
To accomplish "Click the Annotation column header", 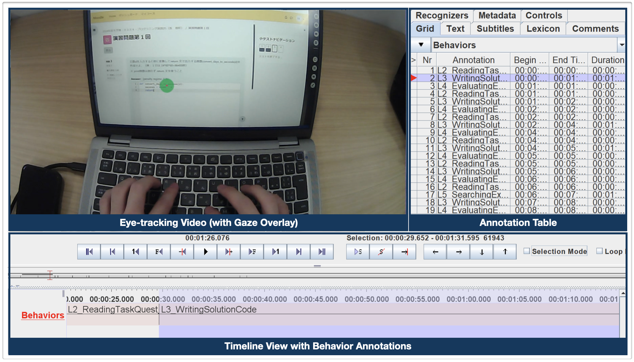I will (474, 60).
